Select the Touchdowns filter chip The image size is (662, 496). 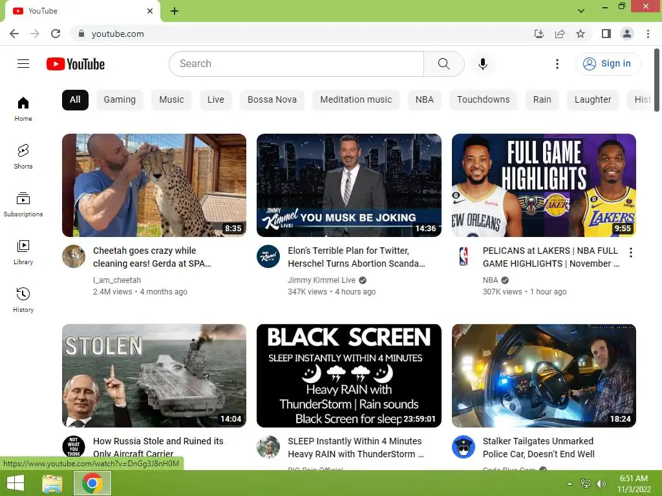point(483,100)
